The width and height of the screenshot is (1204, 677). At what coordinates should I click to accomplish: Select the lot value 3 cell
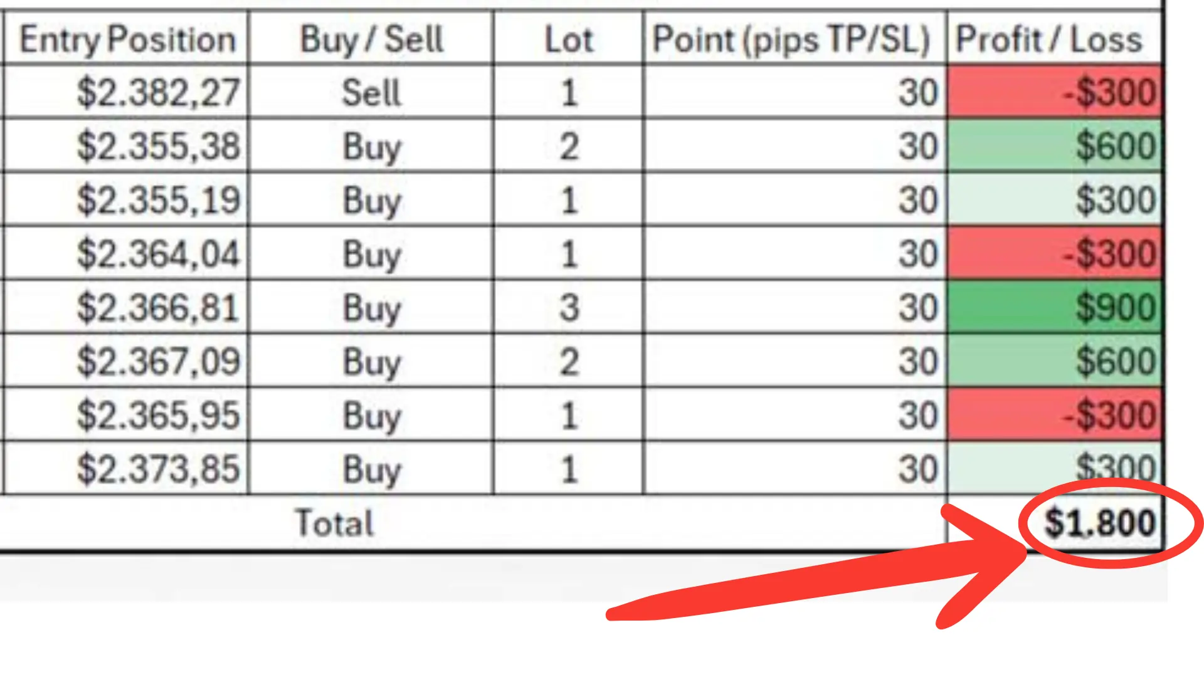pos(568,307)
